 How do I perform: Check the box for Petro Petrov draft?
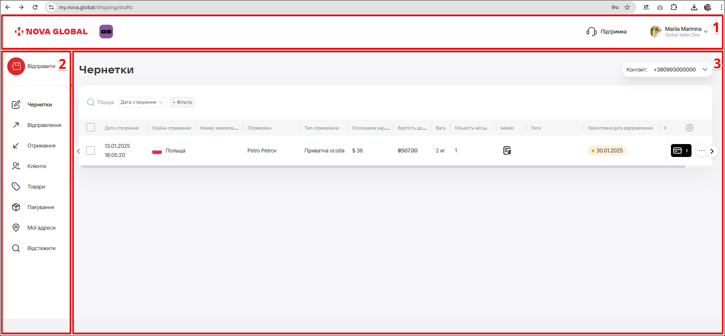click(91, 151)
